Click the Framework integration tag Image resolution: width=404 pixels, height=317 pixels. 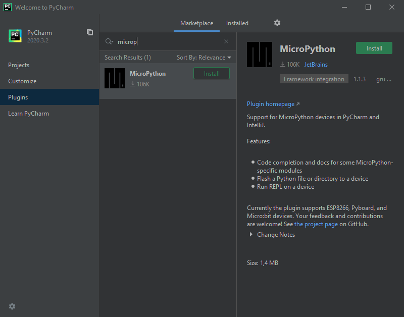[314, 79]
